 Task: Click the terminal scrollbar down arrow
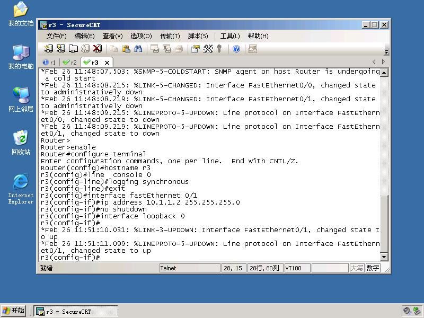tap(384, 257)
